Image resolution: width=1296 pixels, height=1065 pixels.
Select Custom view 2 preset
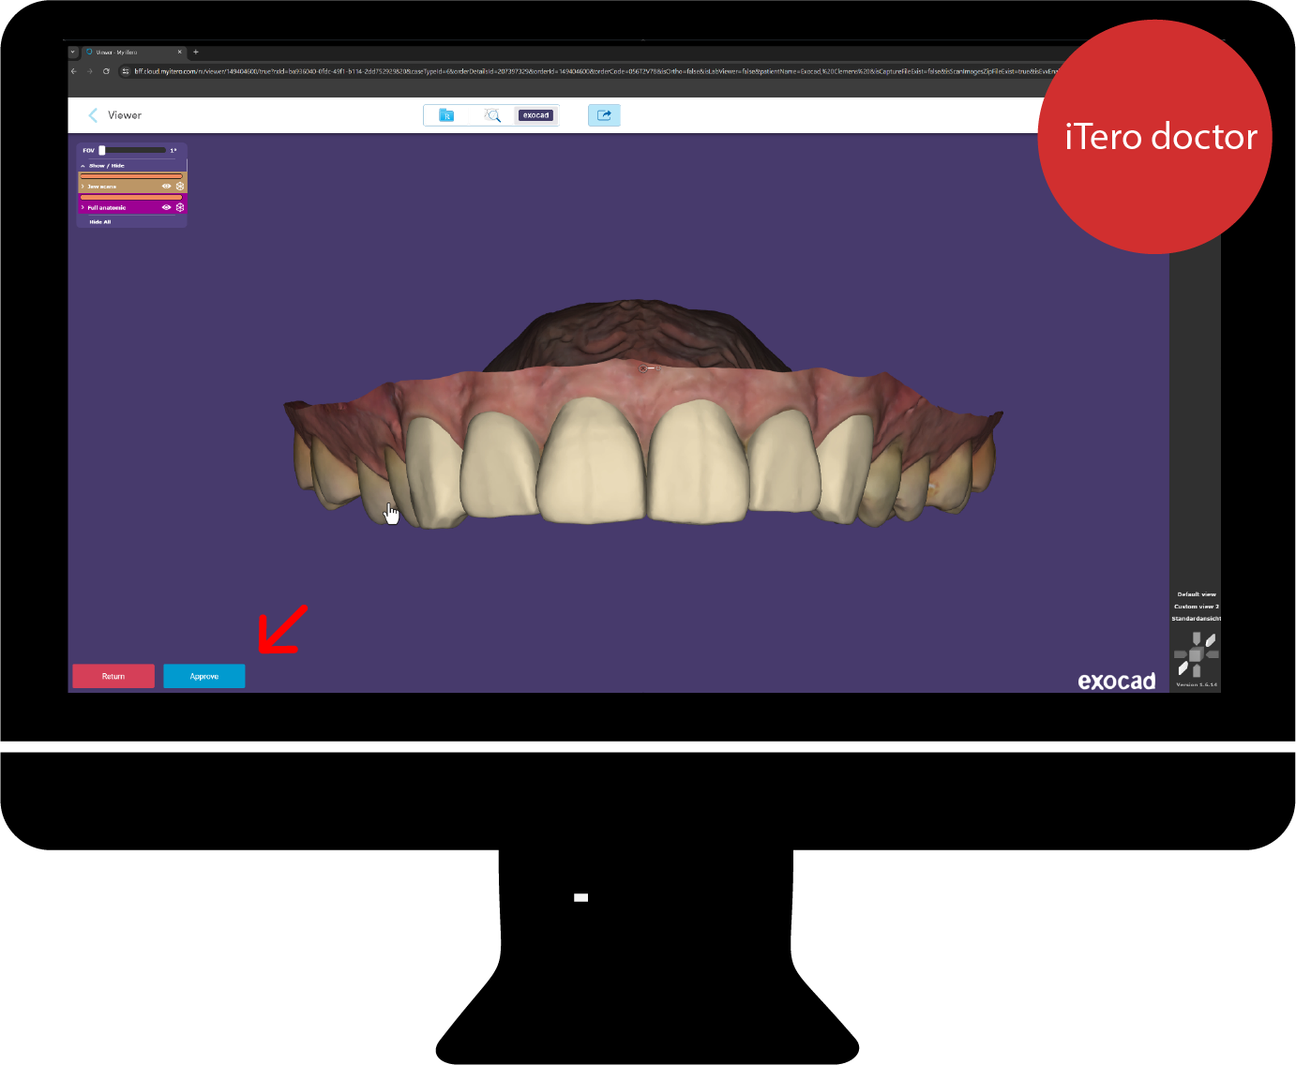pyautogui.click(x=1197, y=607)
